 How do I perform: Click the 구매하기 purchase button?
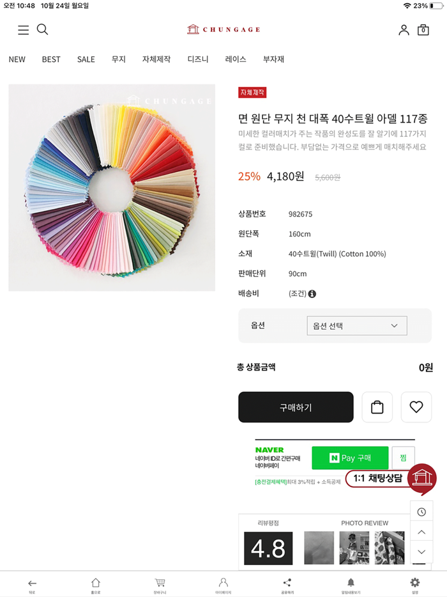[296, 407]
